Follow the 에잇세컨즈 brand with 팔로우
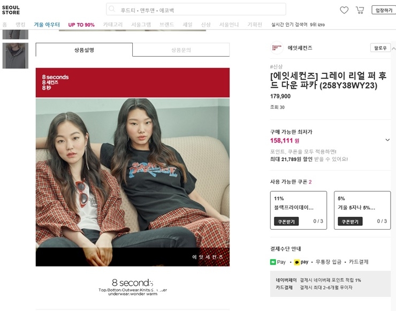The height and width of the screenshot is (311, 396). [380, 48]
